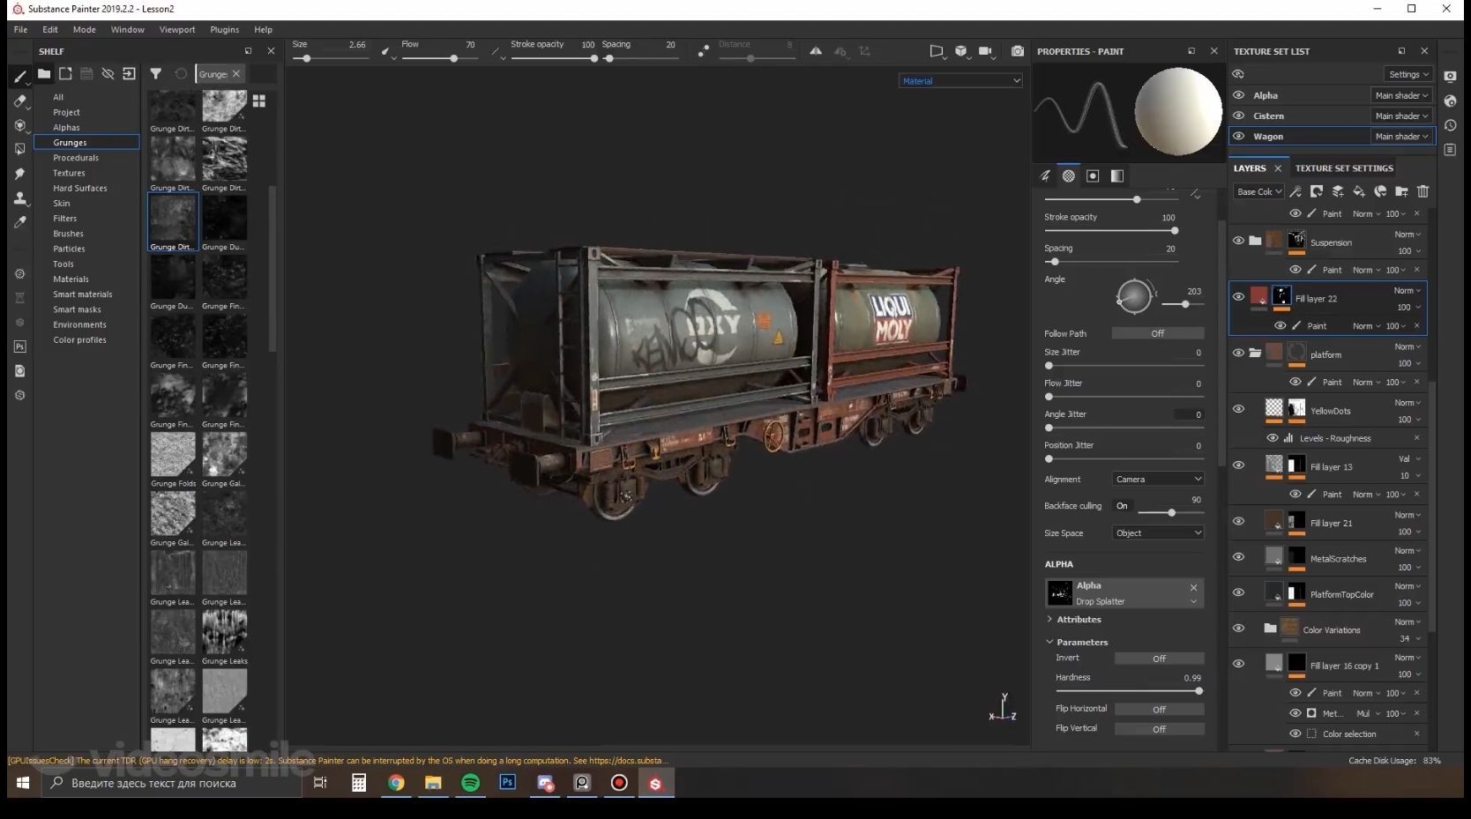Open the Alignment Camera dropdown
1471x819 pixels.
(x=1158, y=480)
